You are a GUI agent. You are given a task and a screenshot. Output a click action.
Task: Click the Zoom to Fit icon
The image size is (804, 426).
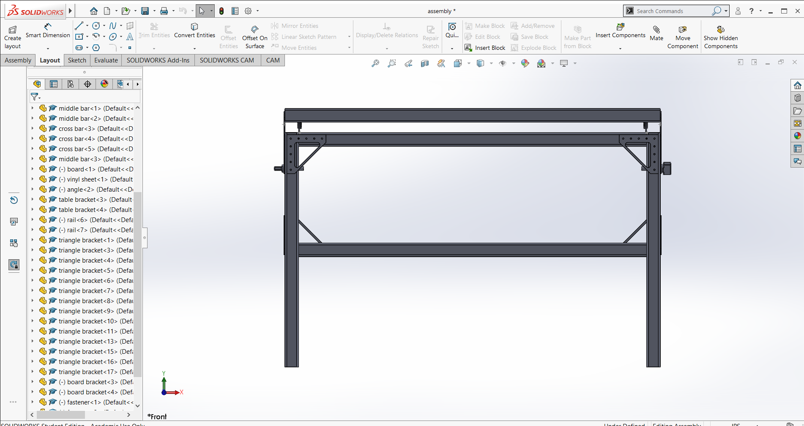pyautogui.click(x=375, y=63)
